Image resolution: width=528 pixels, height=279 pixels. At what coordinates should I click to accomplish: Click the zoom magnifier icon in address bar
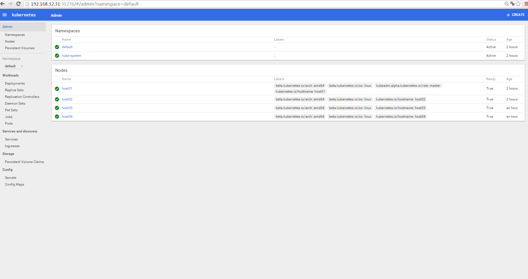[507, 4]
